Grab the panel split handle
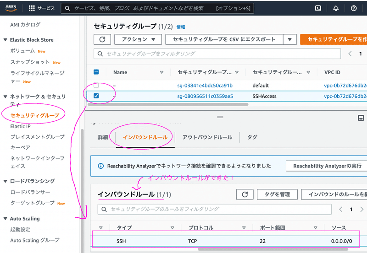367x253 pixels. [220, 117]
